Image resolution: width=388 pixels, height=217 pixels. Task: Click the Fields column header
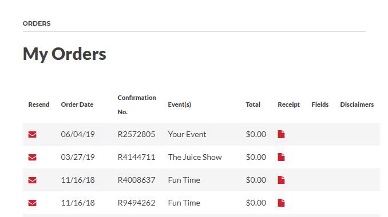tap(320, 105)
